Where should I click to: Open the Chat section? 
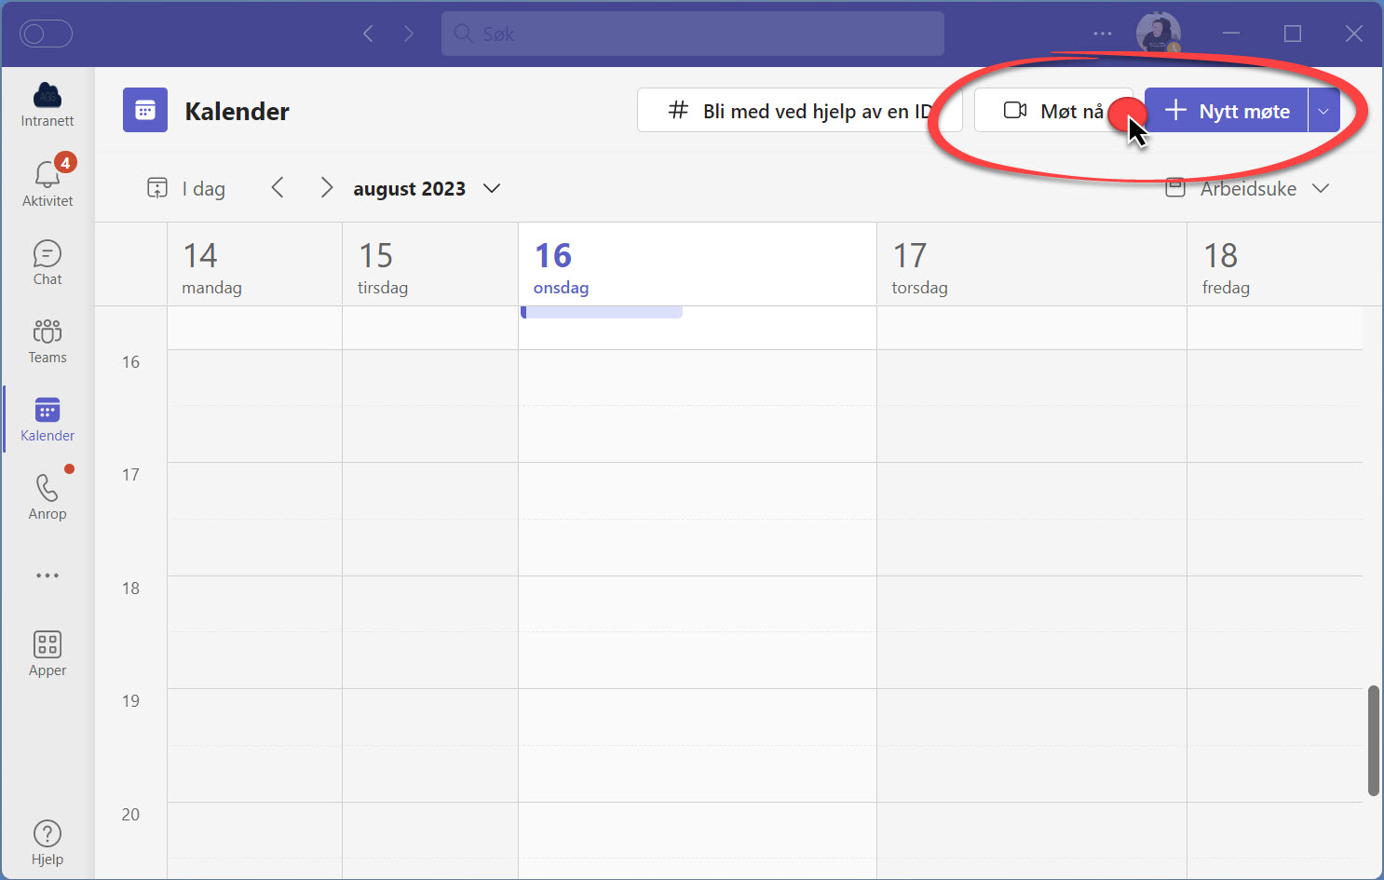click(x=47, y=261)
